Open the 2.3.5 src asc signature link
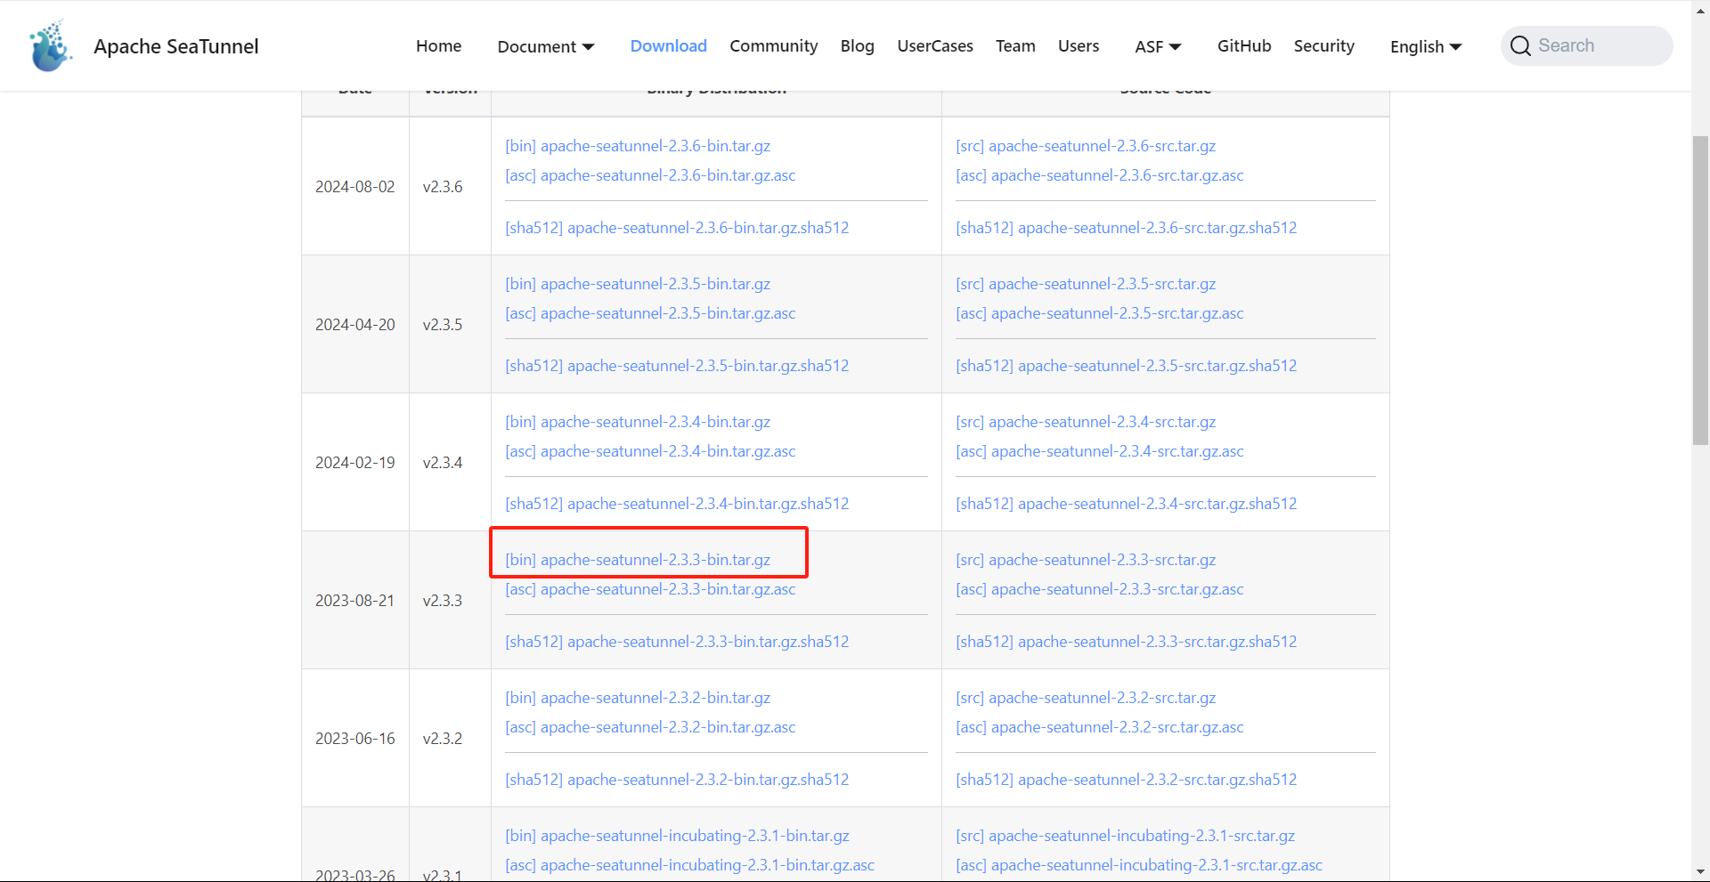Image resolution: width=1710 pixels, height=882 pixels. click(1100, 313)
